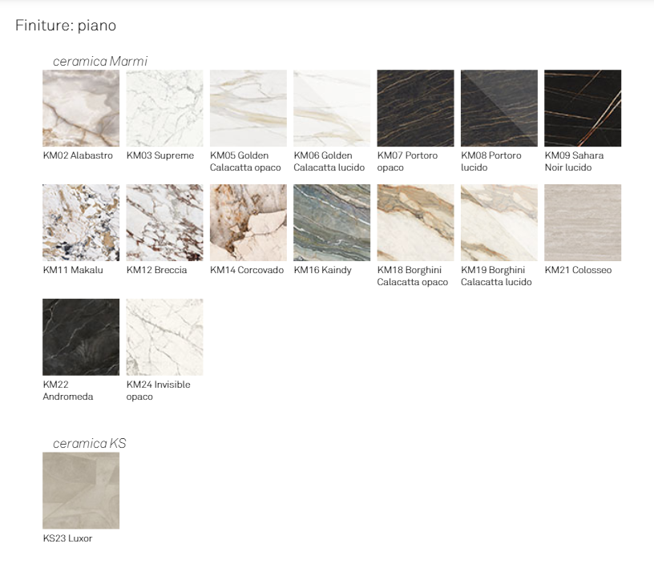Select KM06 Golden Calacatta lucido swatch
Screen dimensions: 654x580
(332, 108)
